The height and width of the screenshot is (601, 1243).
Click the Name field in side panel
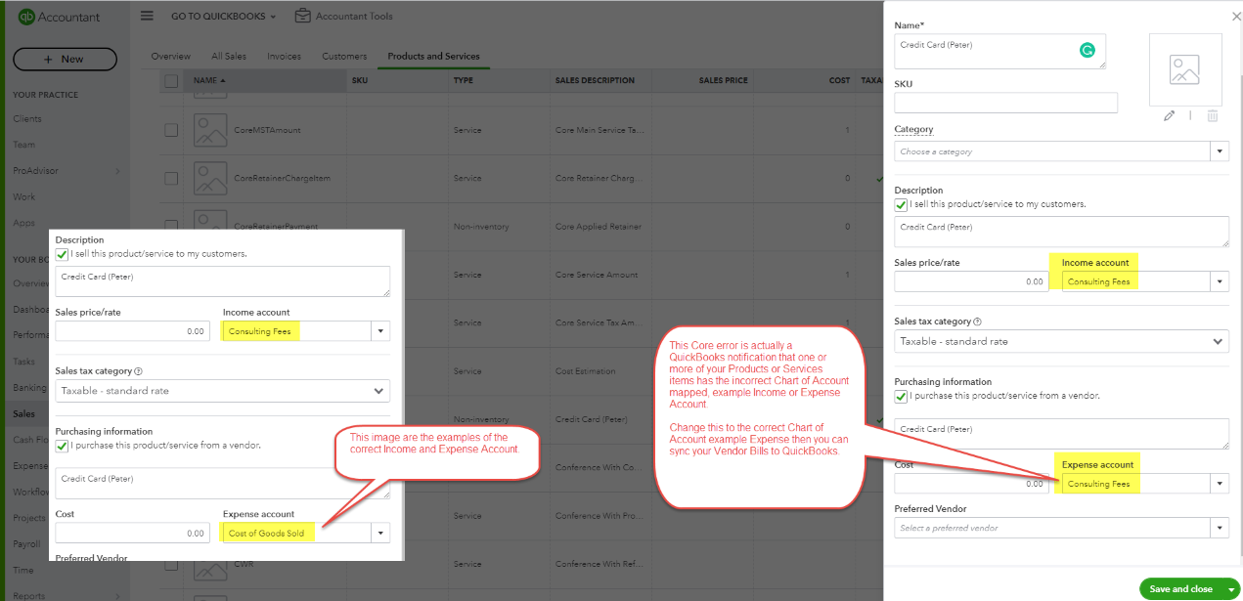[1000, 52]
